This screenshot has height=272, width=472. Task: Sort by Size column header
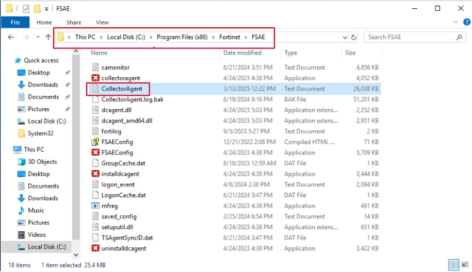pos(350,53)
